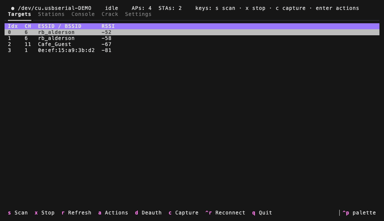This screenshot has width=384, height=221.
Task: Click the connection status dot
Action: pyautogui.click(x=13, y=8)
